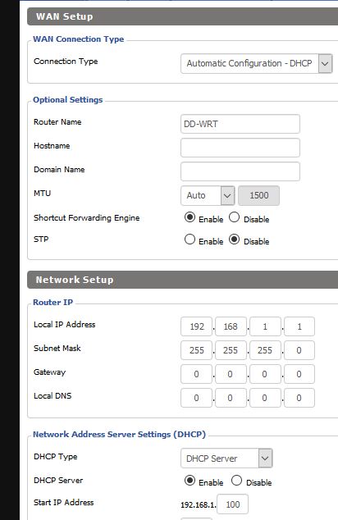Click the 192.168.1. prefix text
This screenshot has width=338, height=520.
[199, 505]
